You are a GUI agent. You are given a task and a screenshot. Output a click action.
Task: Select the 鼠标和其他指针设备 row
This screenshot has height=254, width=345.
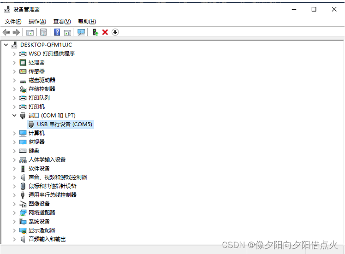(53, 186)
